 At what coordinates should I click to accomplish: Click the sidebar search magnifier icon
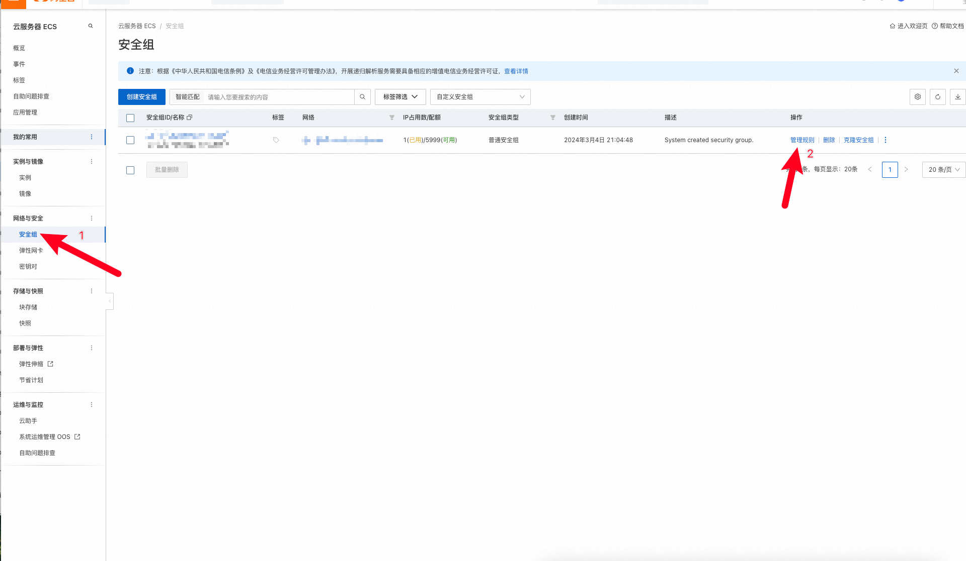[91, 26]
